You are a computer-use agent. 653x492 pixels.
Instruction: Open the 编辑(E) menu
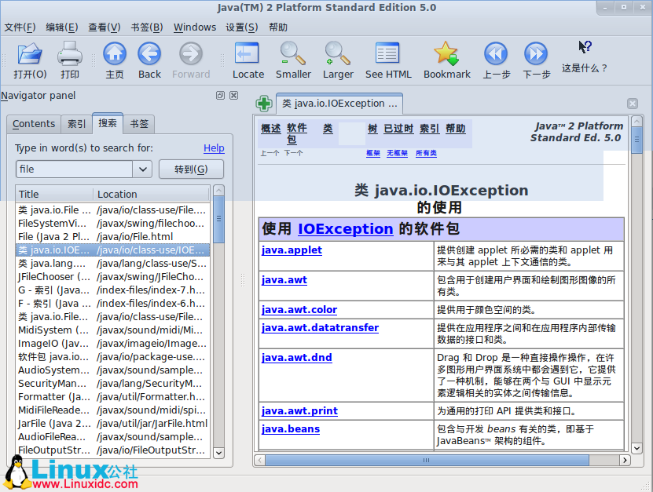[61, 27]
